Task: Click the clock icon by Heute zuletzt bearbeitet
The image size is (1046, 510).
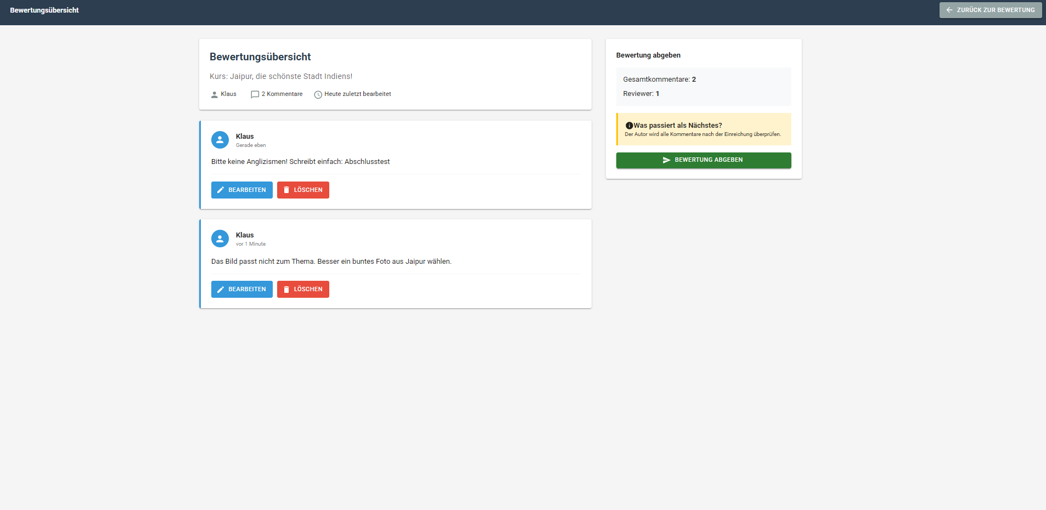Action: (318, 94)
